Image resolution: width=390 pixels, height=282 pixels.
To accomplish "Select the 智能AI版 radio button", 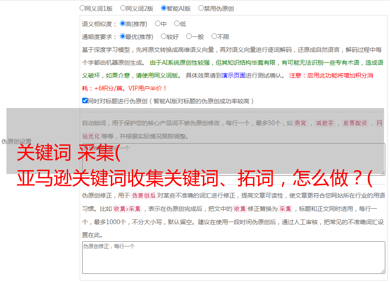I will tap(164, 8).
